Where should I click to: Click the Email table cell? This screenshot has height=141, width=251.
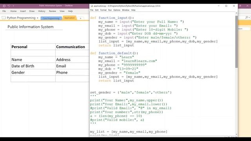pyautogui.click(x=72, y=66)
